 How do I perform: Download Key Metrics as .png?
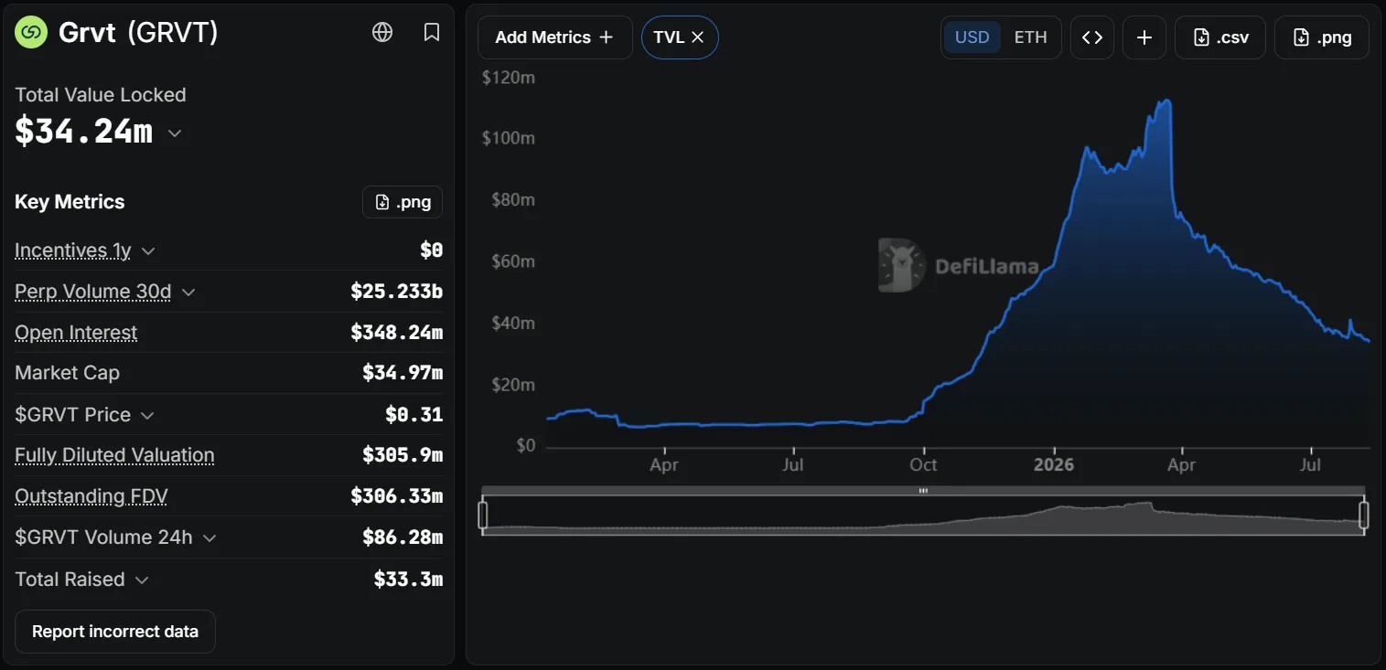click(x=403, y=202)
